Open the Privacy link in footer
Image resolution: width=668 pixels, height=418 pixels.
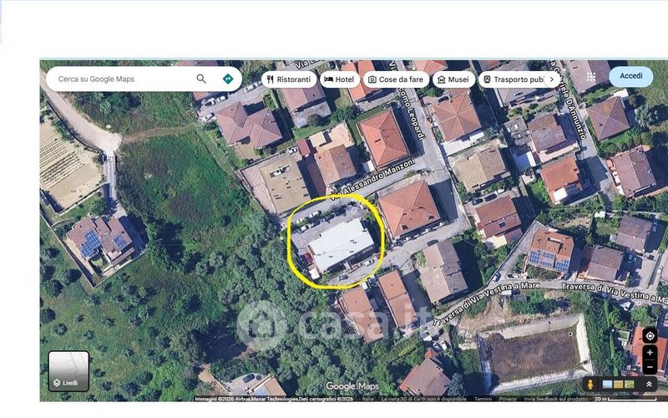point(508,399)
